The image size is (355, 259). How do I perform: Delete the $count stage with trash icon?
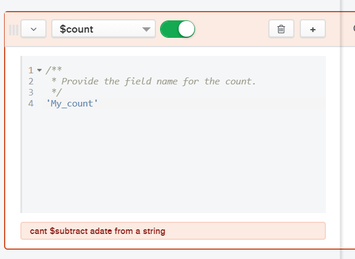282,29
